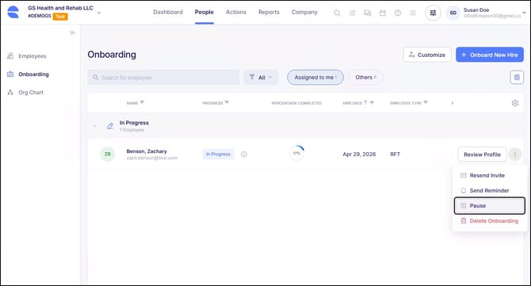Open the chat messages icon

(367, 13)
